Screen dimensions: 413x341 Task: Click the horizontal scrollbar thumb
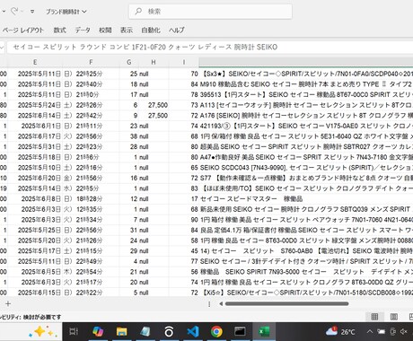286,304
